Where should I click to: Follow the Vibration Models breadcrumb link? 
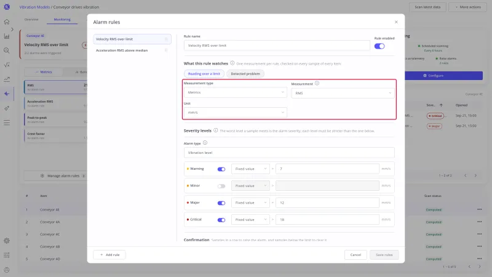[34, 7]
